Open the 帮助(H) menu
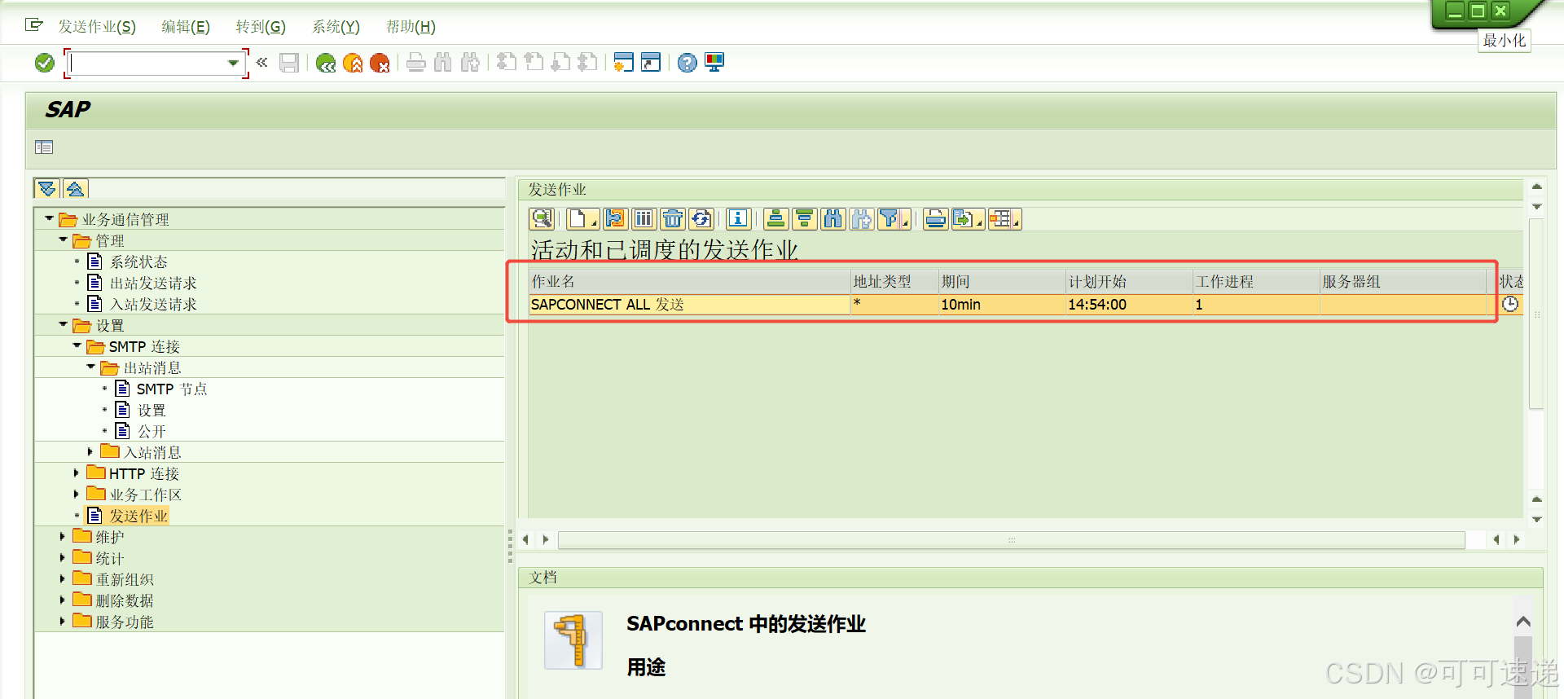The width and height of the screenshot is (1564, 699). point(411,27)
